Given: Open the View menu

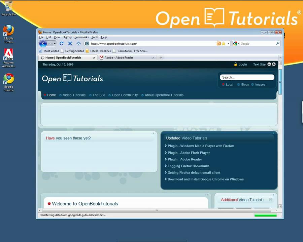Looking at the screenshot, I should coord(57,37).
